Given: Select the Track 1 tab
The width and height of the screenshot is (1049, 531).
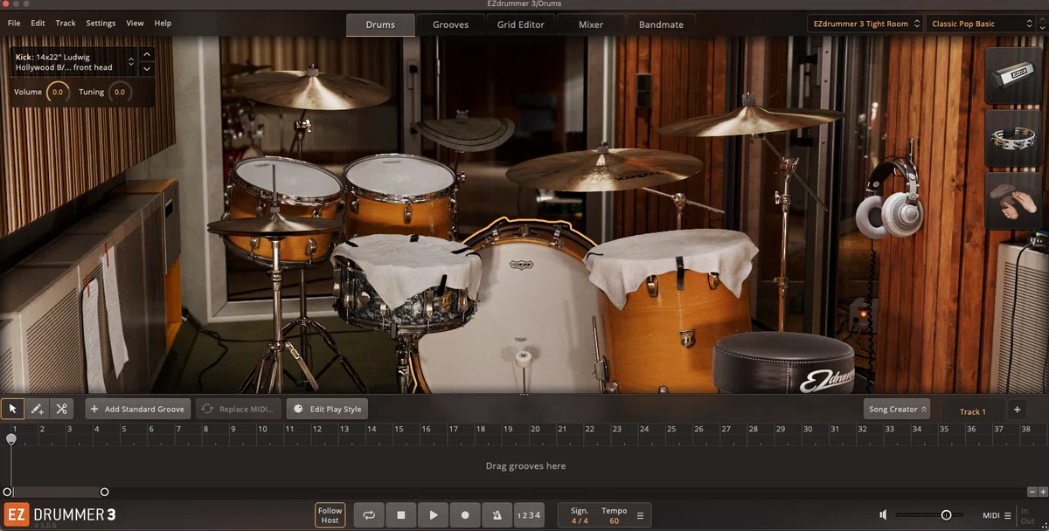Looking at the screenshot, I should click(x=972, y=411).
